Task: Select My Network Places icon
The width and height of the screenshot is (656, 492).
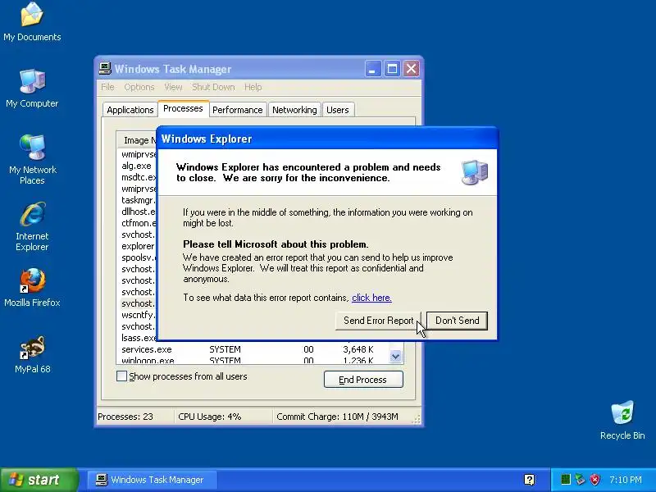Action: coord(32,159)
